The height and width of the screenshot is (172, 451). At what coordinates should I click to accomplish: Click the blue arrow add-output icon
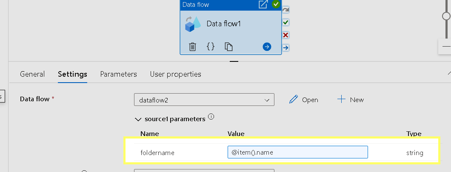tap(267, 47)
